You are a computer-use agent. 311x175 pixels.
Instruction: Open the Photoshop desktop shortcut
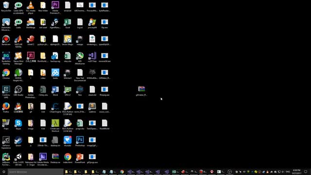pos(80,141)
